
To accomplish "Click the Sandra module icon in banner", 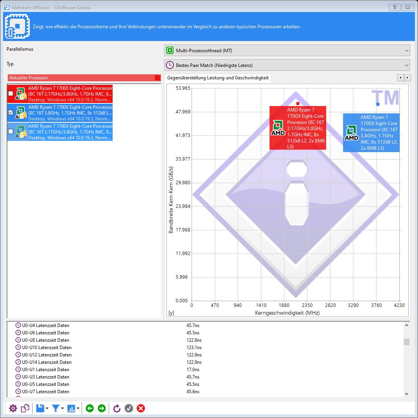I will pos(17,26).
